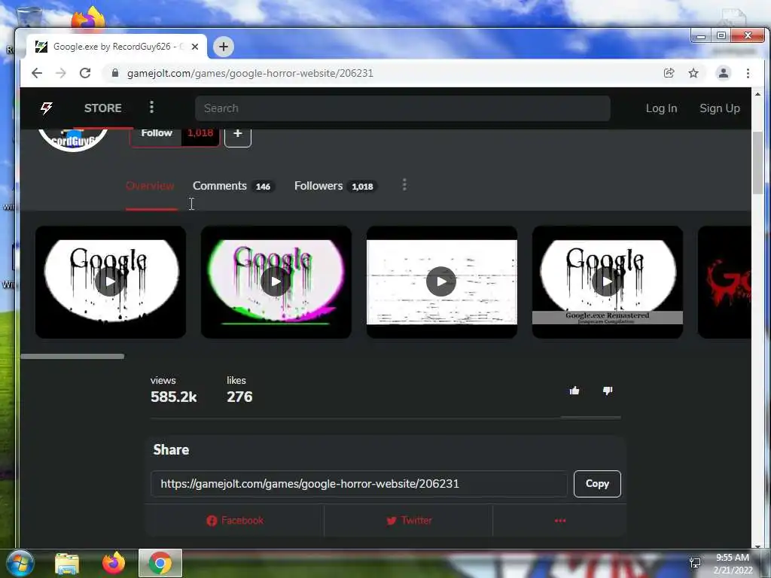Play the glitched pink-green Google video
Screen dimensions: 771x578
tap(276, 281)
